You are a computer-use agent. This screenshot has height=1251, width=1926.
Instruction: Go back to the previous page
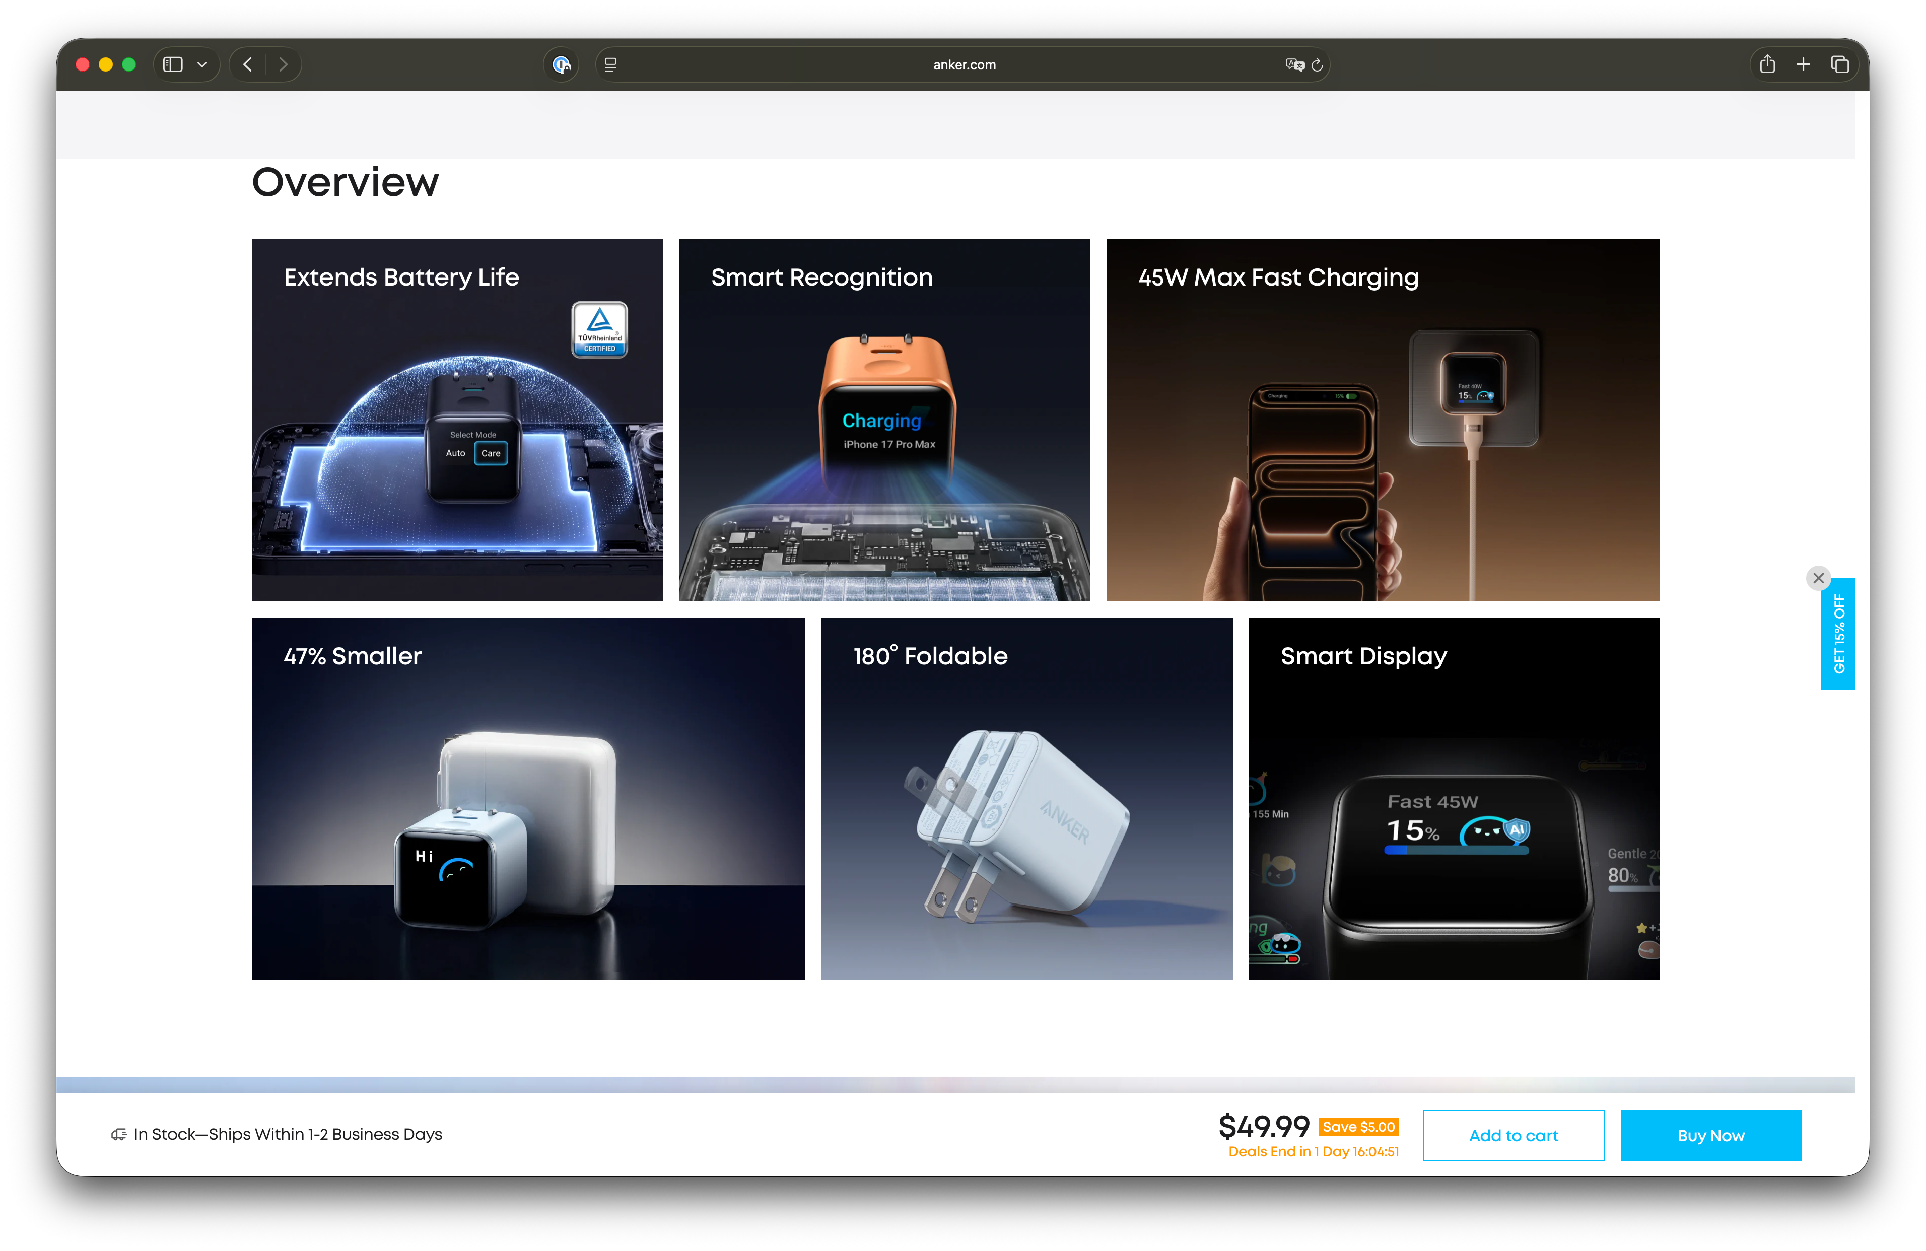pos(248,65)
